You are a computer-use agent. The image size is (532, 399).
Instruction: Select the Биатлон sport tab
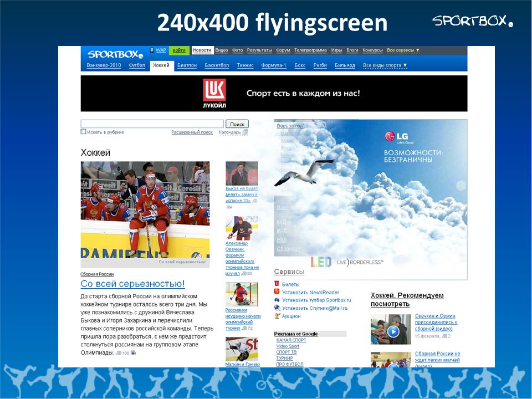187,65
